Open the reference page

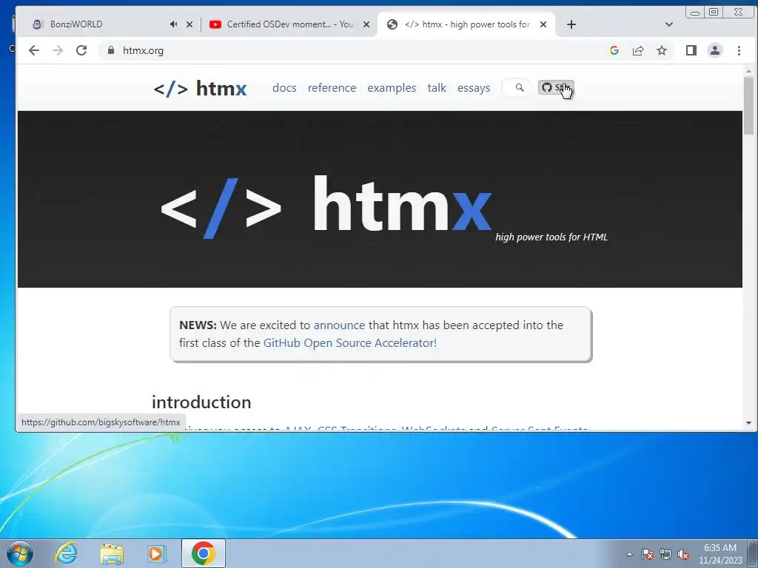click(332, 88)
